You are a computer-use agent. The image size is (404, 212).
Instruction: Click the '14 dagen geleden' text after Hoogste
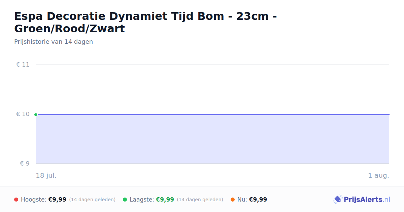(92, 200)
